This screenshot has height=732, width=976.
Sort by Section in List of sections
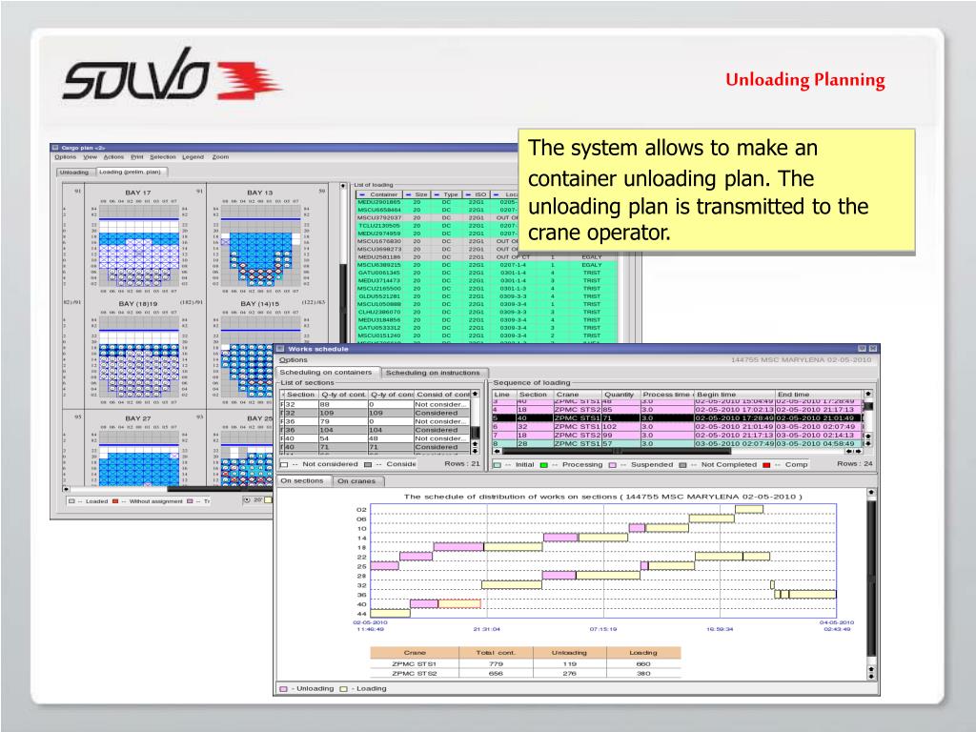[300, 394]
